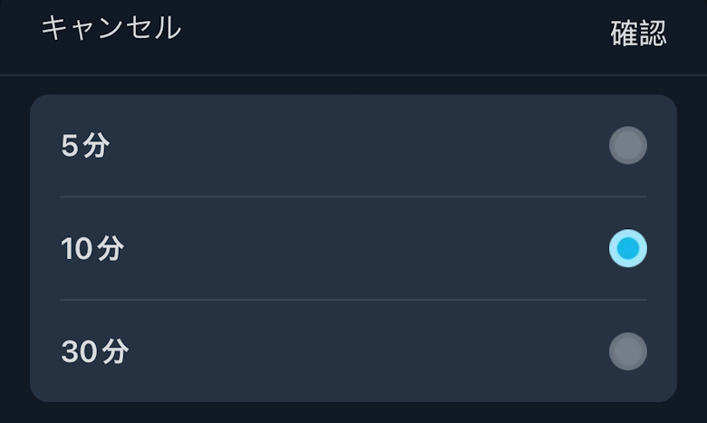Tap the blue dot of the selected option
Screen dimensions: 707x423
tap(627, 248)
